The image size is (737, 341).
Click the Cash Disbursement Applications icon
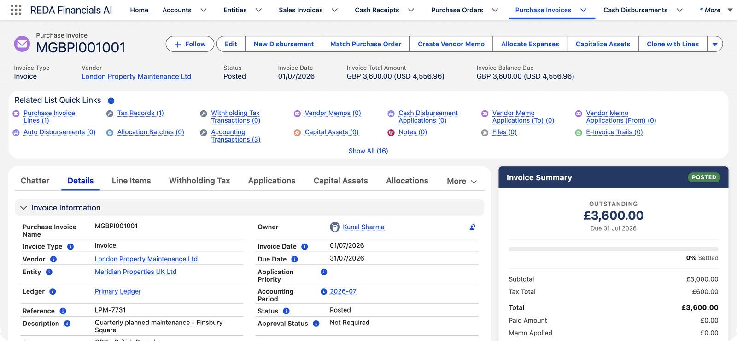391,114
